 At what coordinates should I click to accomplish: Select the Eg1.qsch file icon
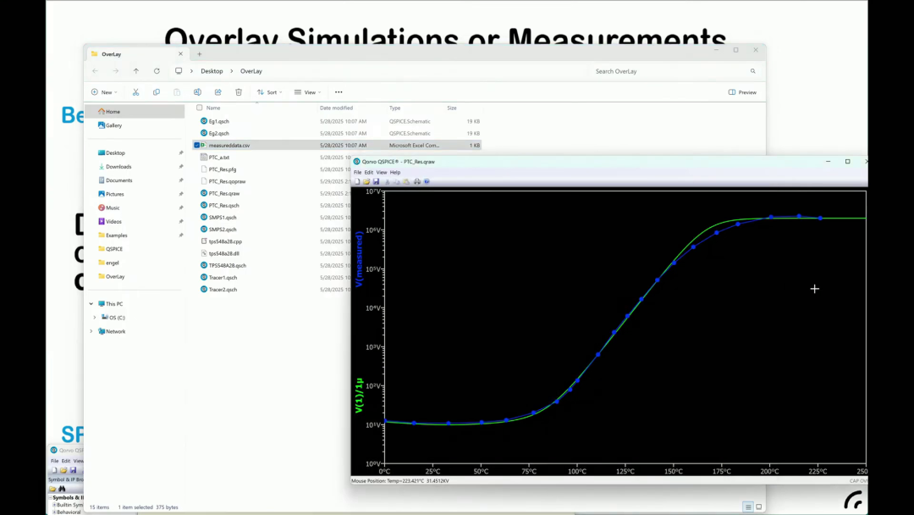203,121
